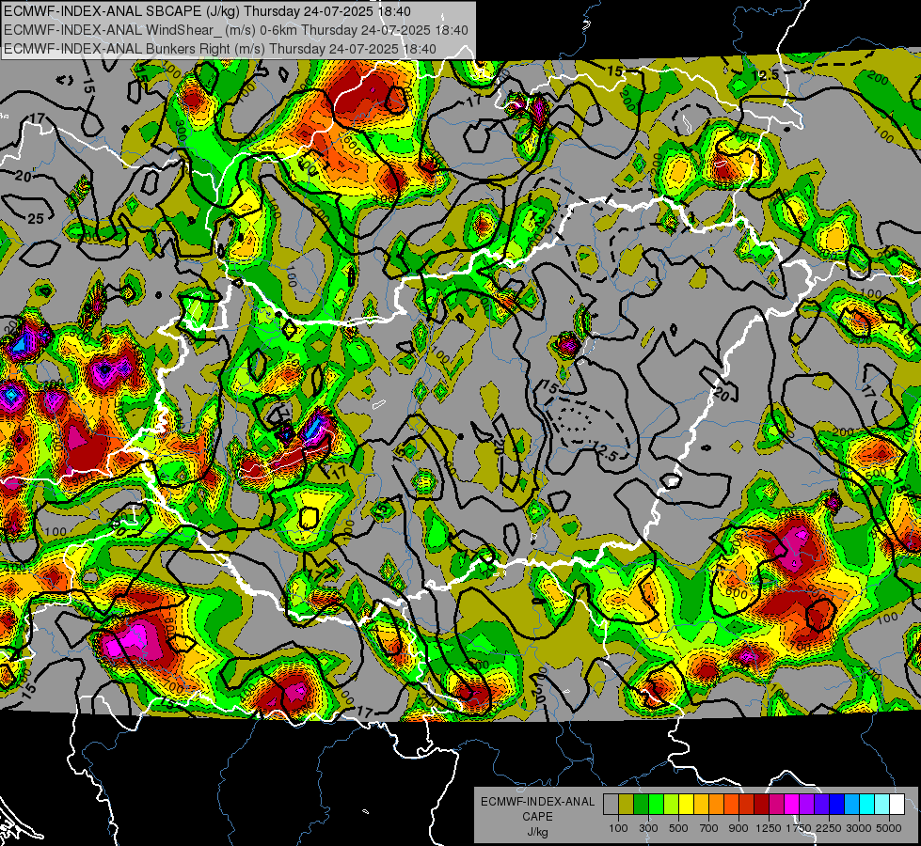Click the magenta swatch in CAPE legend
The width and height of the screenshot is (921, 846).
pos(792,804)
